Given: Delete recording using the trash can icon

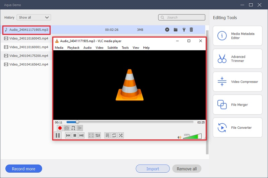Looking at the screenshot, I should (x=191, y=29).
